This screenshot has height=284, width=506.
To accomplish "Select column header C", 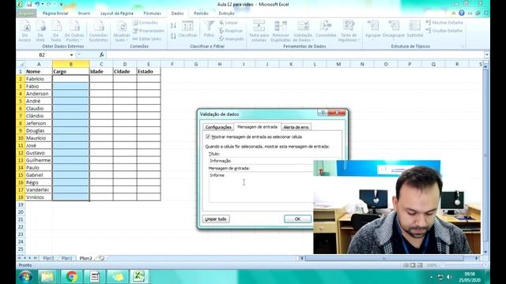I will (101, 64).
